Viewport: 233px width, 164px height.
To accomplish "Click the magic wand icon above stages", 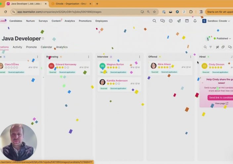I will (x=217, y=47).
